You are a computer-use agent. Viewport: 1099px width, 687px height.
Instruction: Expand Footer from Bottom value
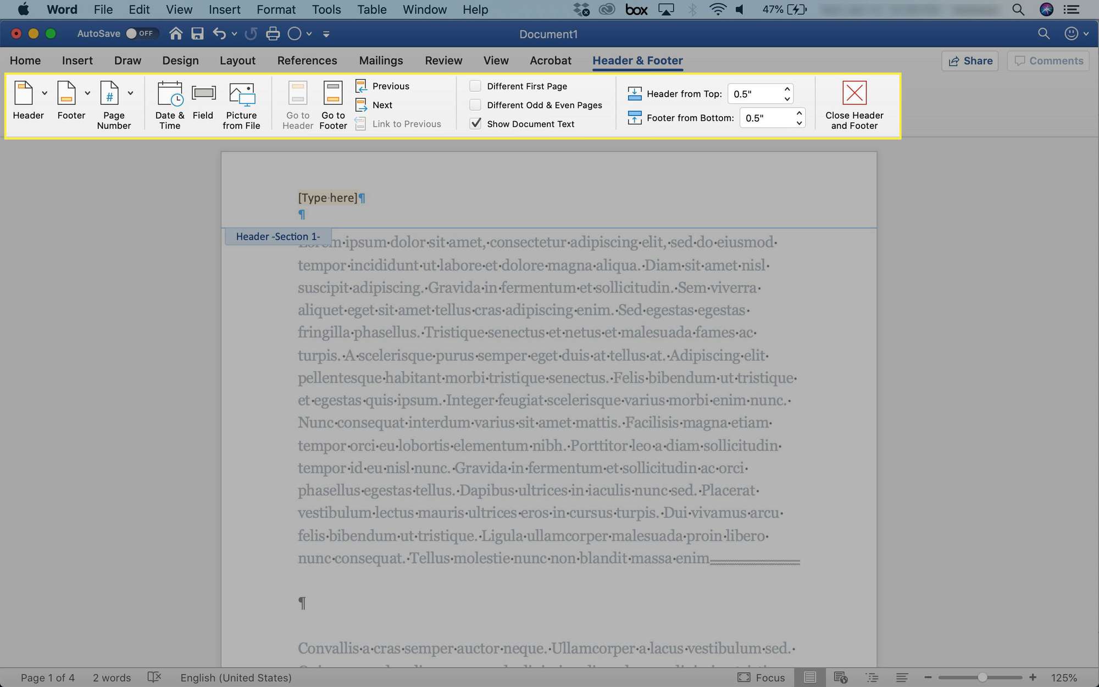[x=798, y=113]
